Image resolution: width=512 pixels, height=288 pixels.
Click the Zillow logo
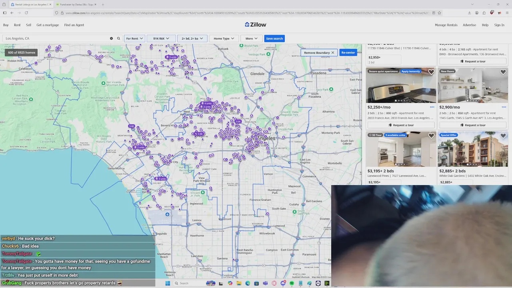(x=256, y=25)
